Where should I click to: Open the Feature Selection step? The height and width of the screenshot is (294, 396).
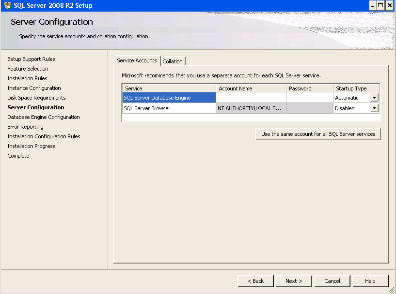pos(28,69)
